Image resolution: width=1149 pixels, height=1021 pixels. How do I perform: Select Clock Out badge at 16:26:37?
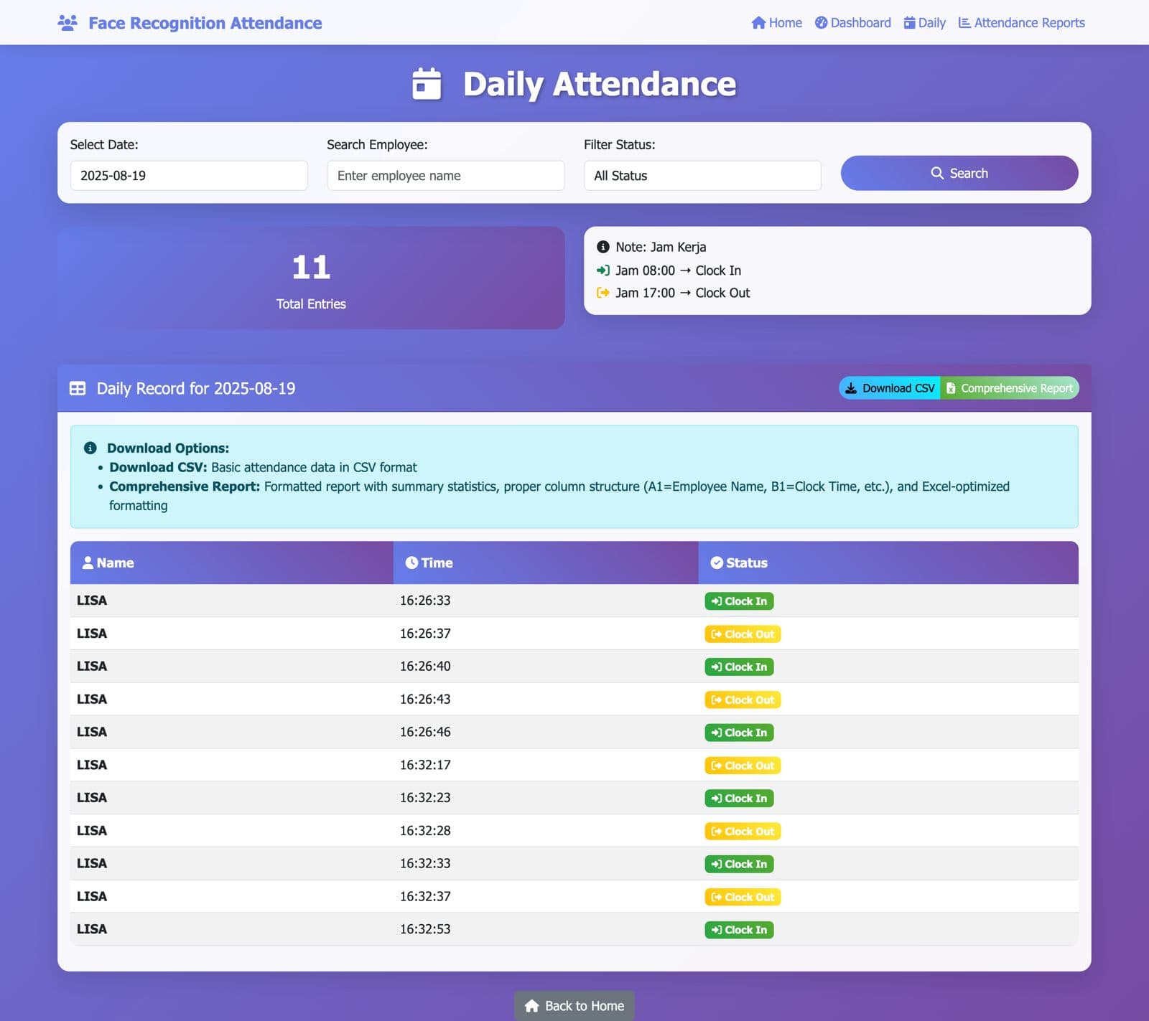pyautogui.click(x=743, y=634)
